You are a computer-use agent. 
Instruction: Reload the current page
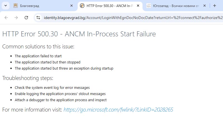coord(26,18)
